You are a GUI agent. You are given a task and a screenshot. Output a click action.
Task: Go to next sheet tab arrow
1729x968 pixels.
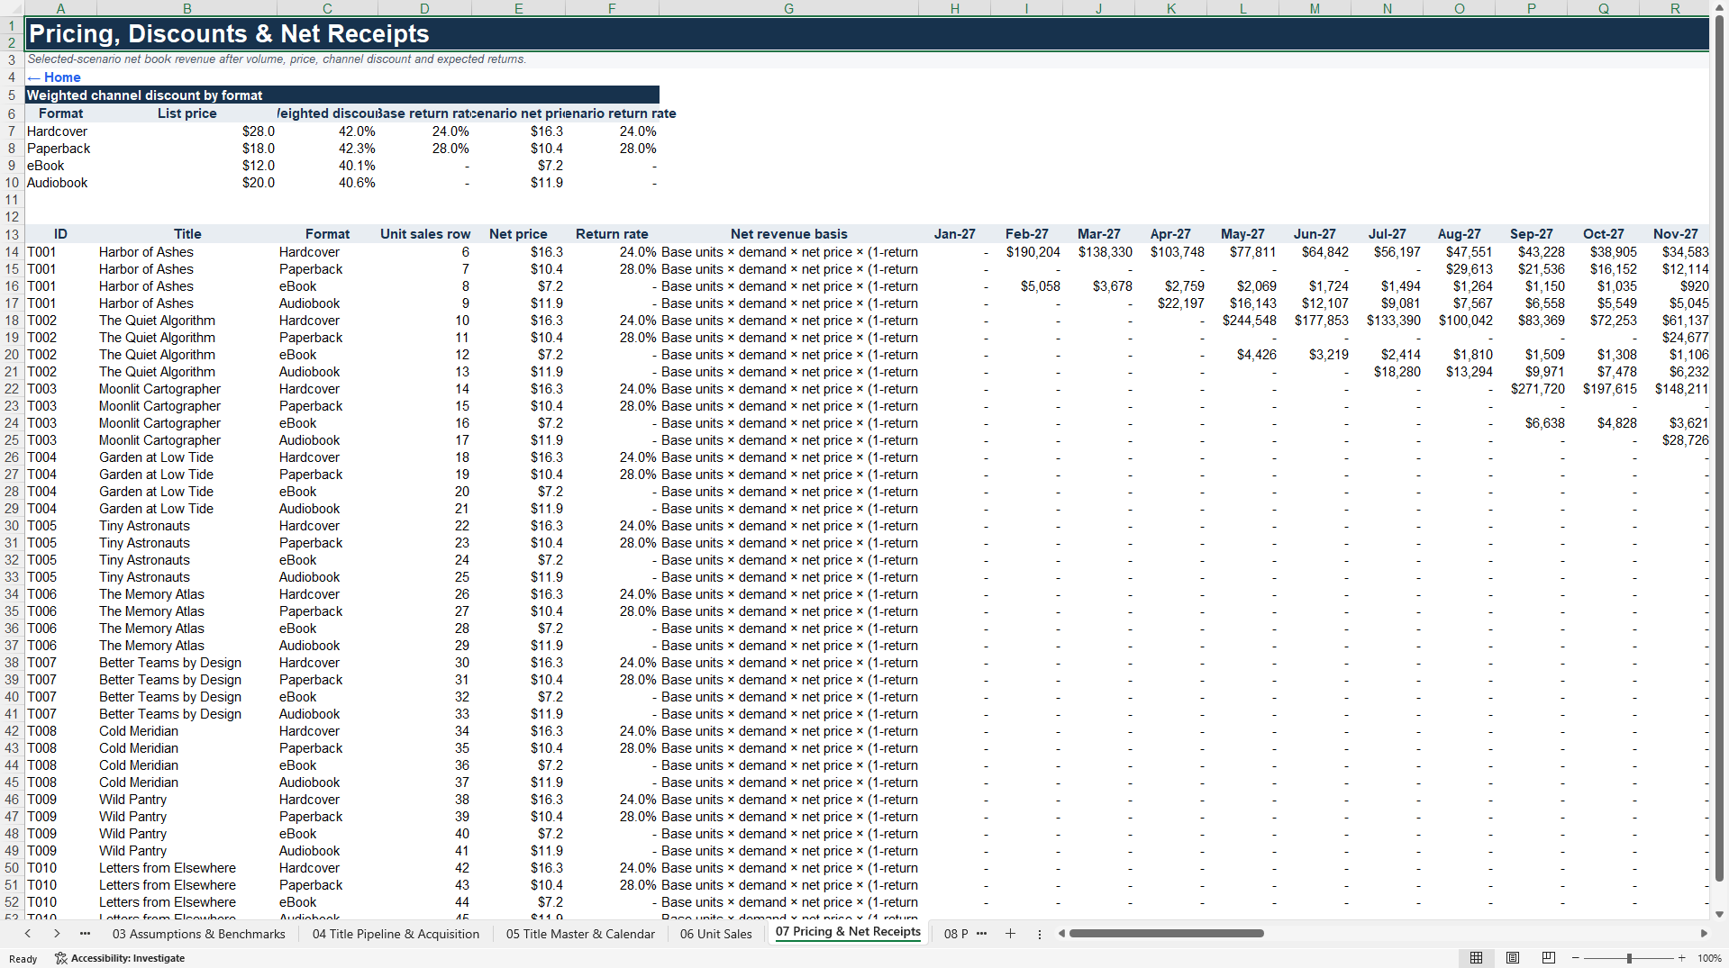pyautogui.click(x=57, y=934)
